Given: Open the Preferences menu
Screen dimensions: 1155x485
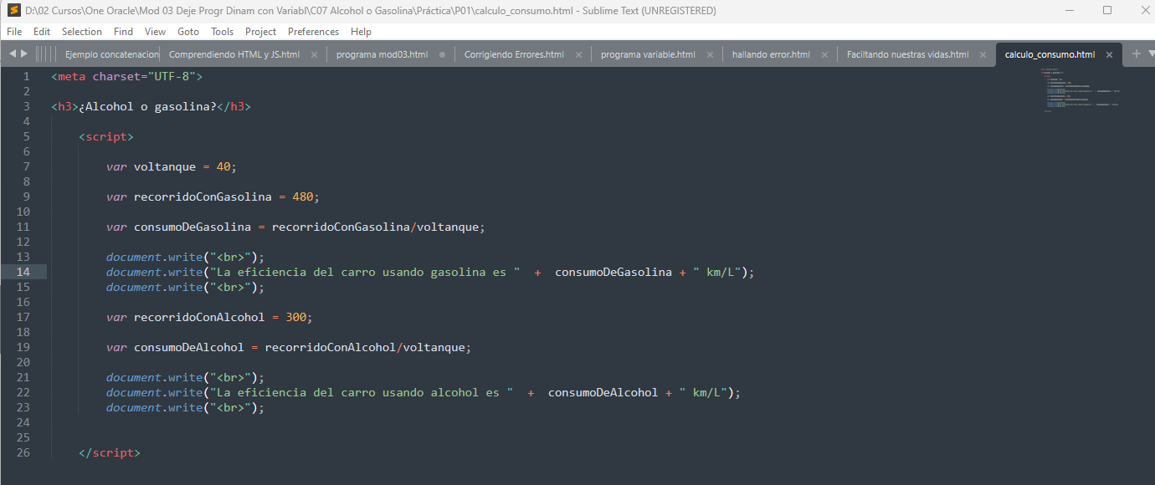Looking at the screenshot, I should tap(313, 32).
